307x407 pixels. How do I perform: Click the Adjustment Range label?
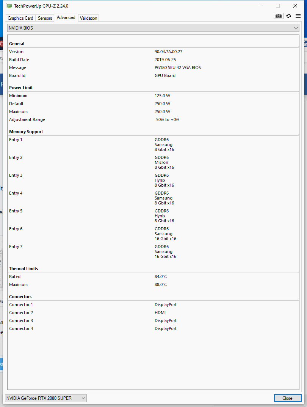(x=27, y=119)
